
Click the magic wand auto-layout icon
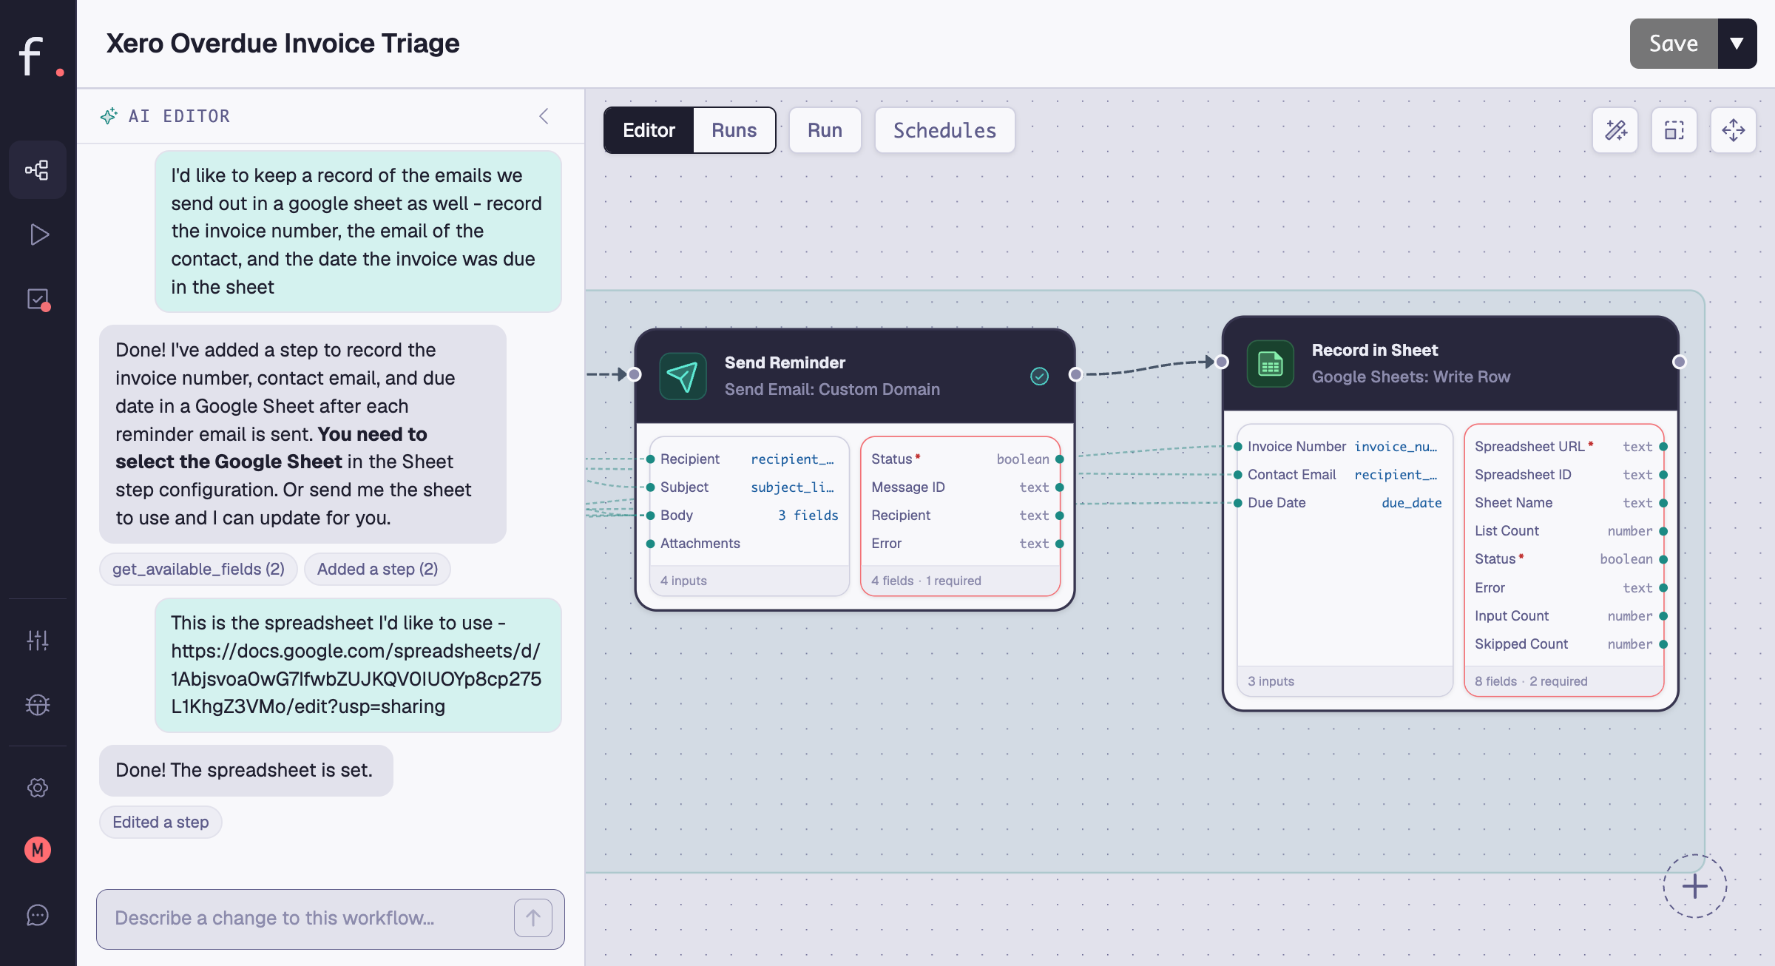coord(1615,130)
